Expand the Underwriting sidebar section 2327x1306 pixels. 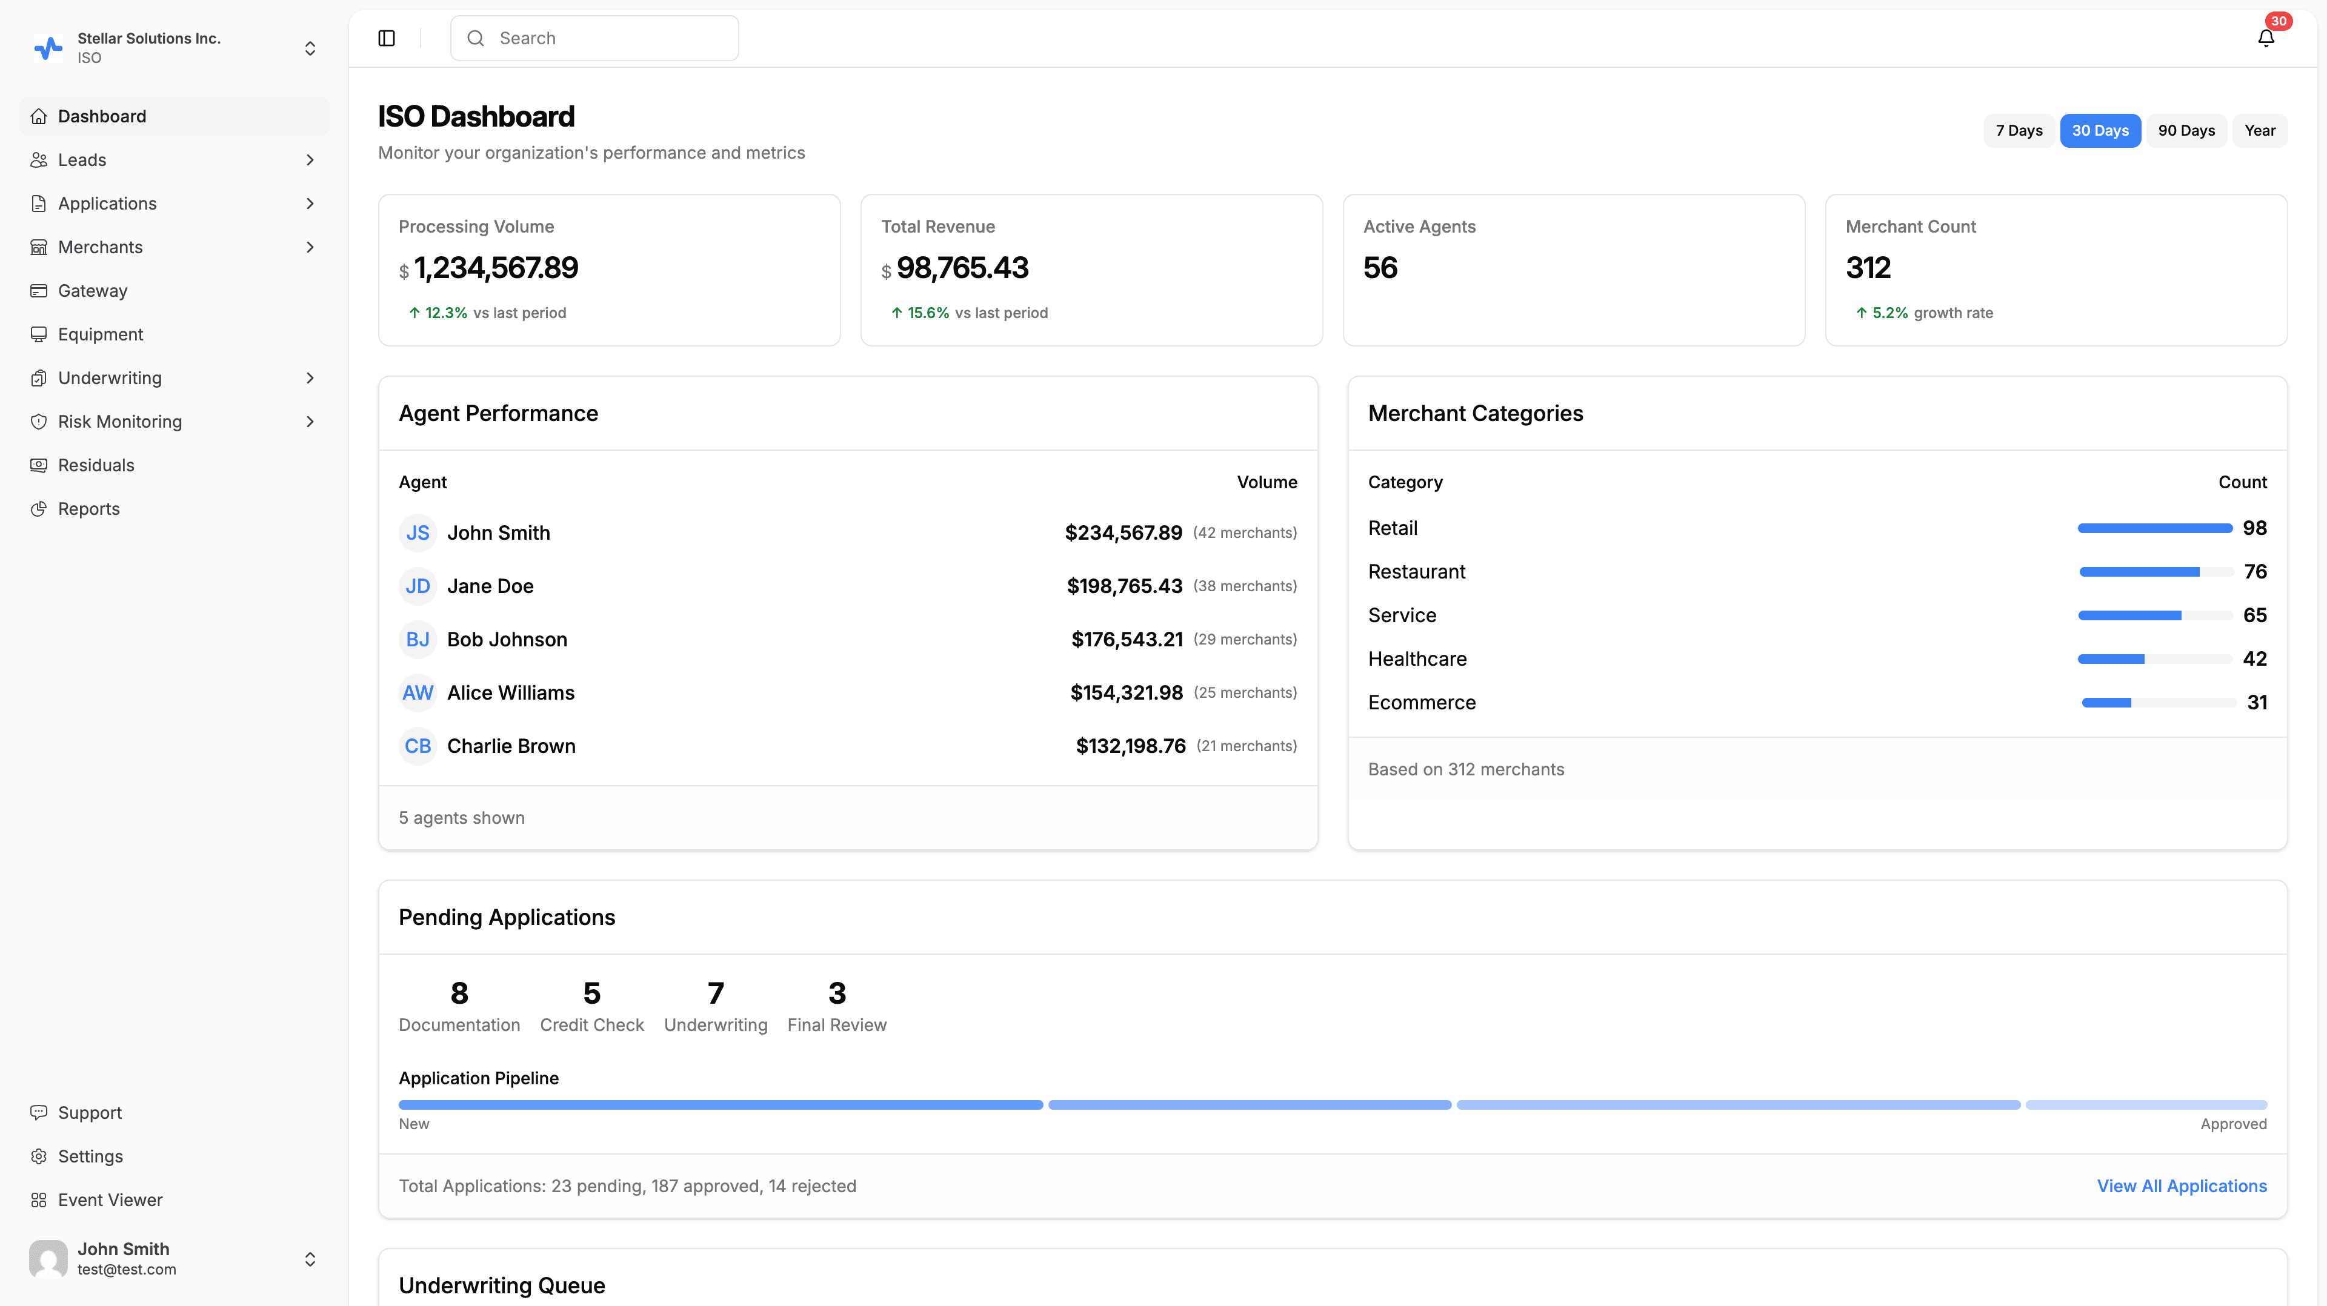click(310, 377)
